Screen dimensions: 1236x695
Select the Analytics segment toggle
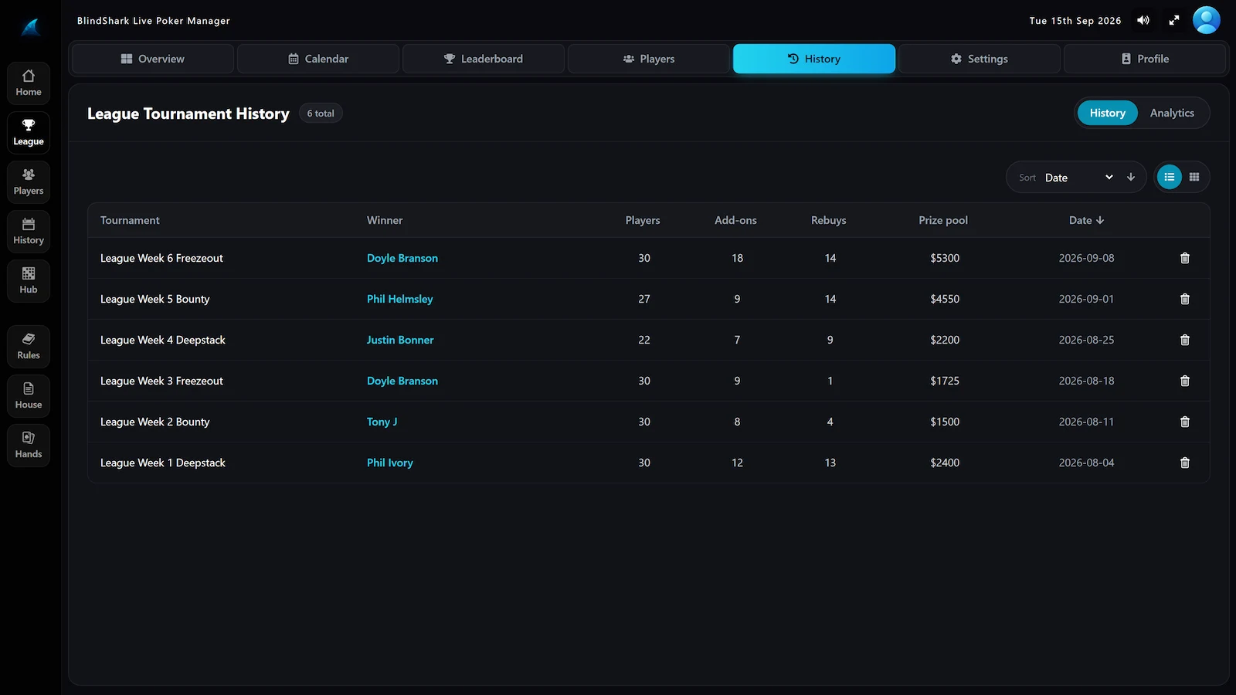tap(1172, 113)
